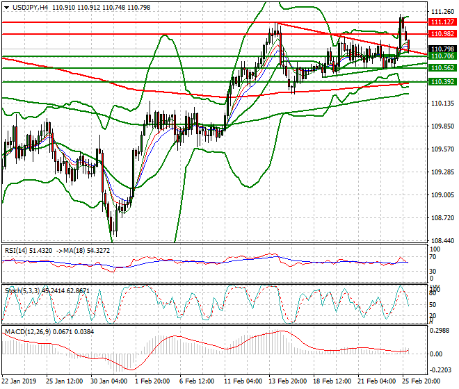Screen dimensions: 459x389
Task: Click the 109.005 price scale value
Action: 442,194
